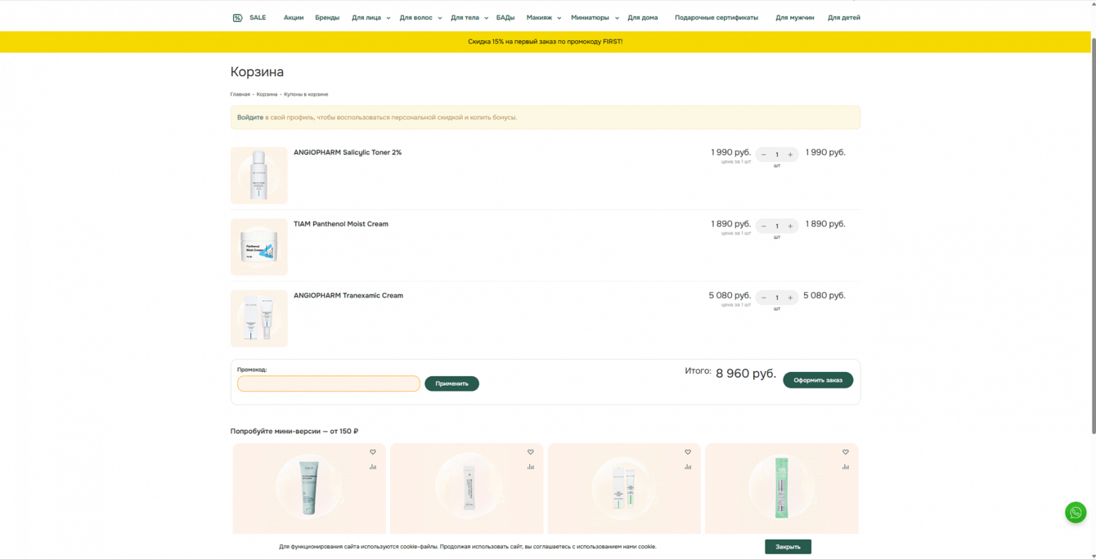Open the Макияж category
The image size is (1096, 560).
539,17
